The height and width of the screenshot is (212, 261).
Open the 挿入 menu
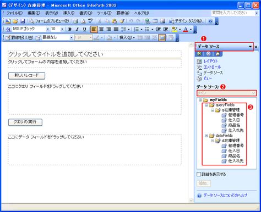[x=69, y=13]
